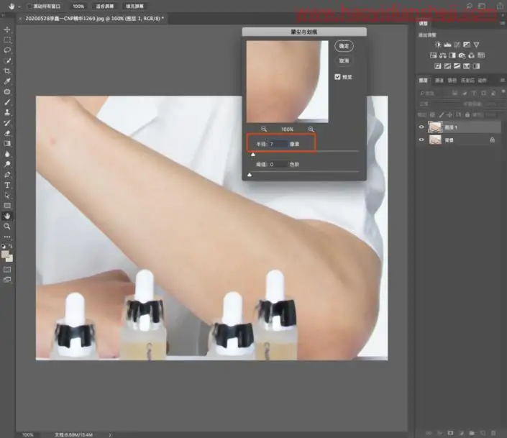Select the Move tool
Viewport: 507px width, 438px height.
[7, 29]
